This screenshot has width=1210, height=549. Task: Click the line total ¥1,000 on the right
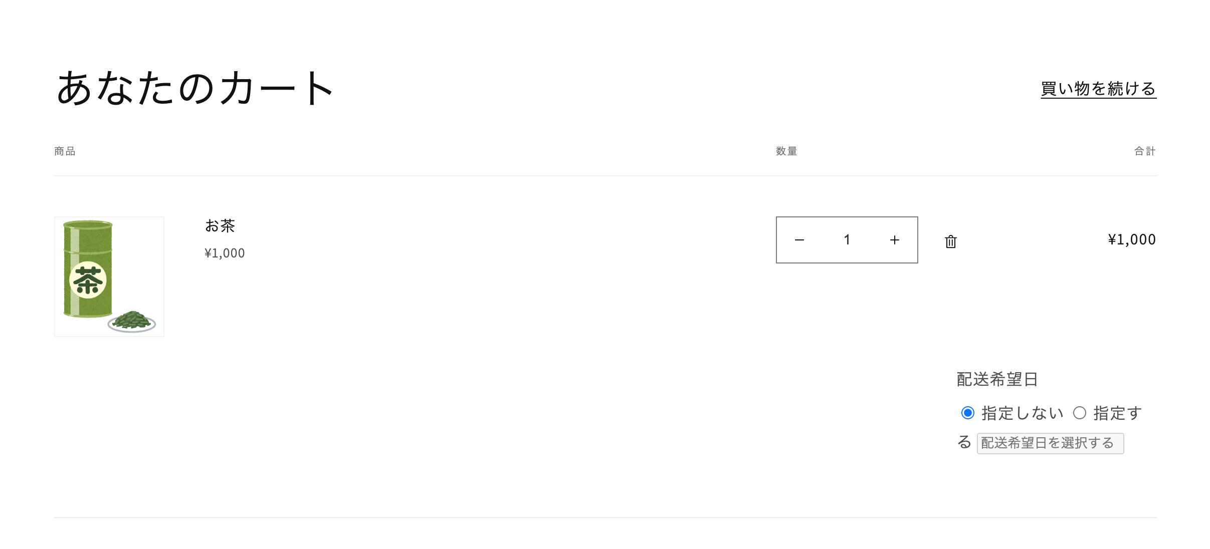click(x=1132, y=239)
